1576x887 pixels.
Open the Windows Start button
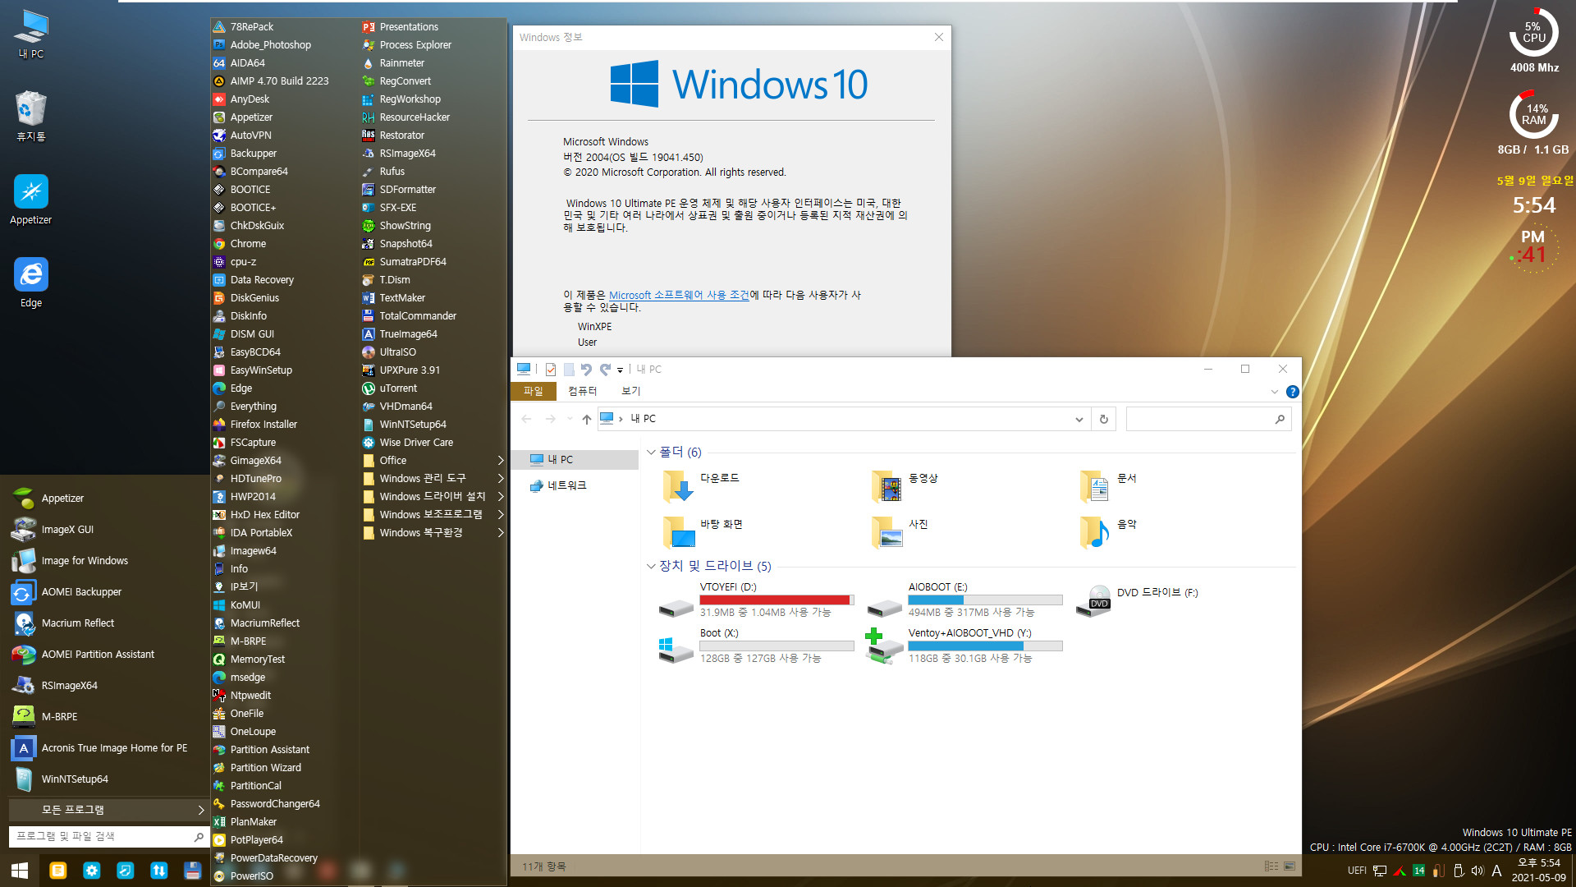coord(20,871)
